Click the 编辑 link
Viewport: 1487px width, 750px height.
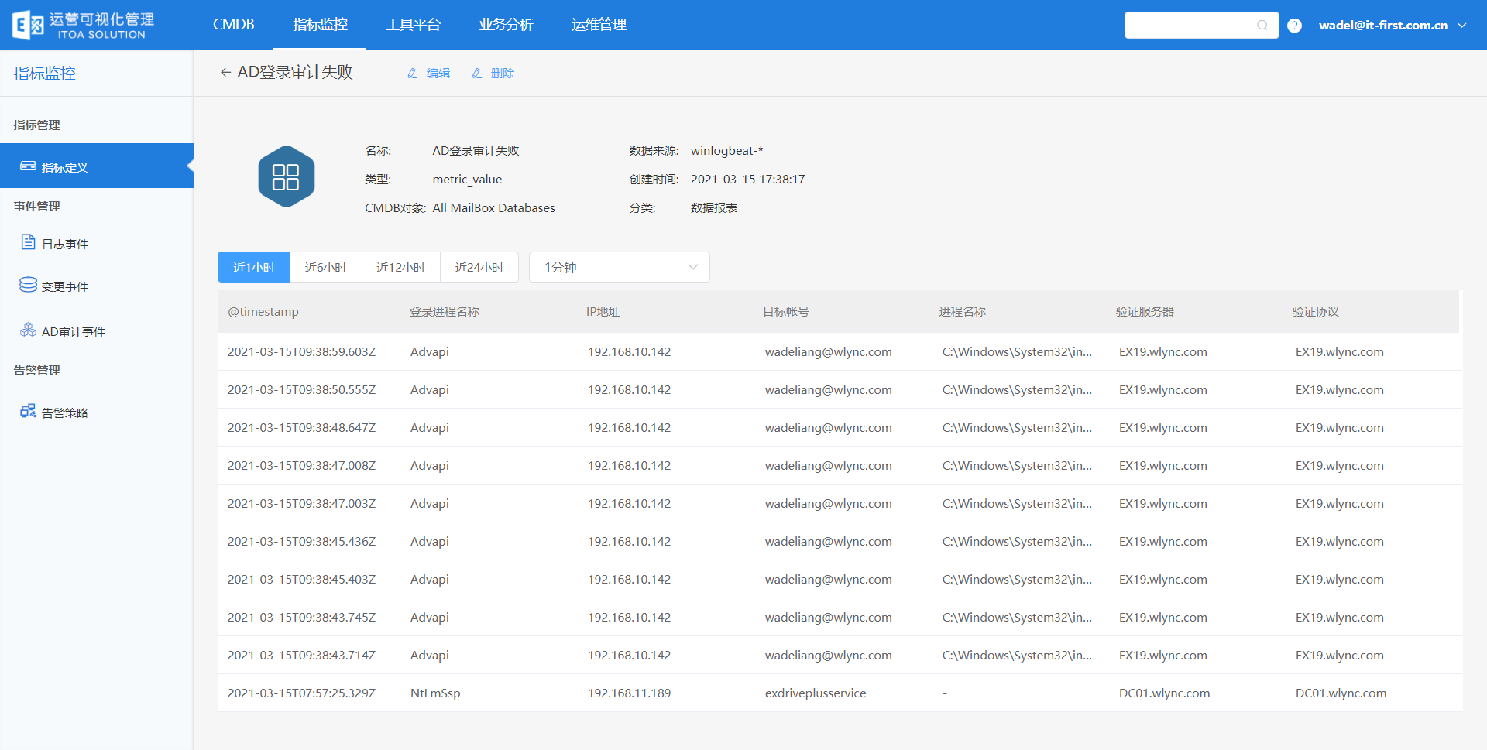438,73
